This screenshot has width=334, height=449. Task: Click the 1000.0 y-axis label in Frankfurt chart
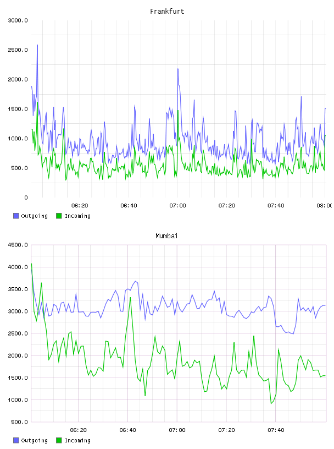click(18, 138)
